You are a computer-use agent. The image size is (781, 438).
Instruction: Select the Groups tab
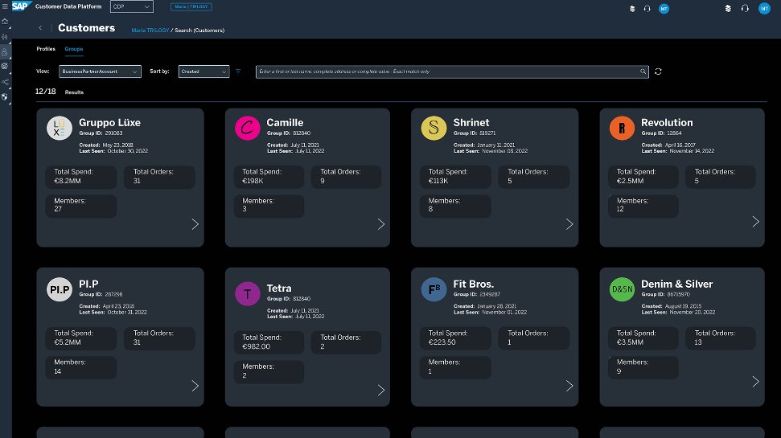(74, 49)
